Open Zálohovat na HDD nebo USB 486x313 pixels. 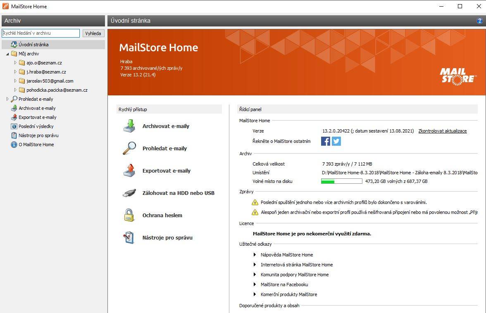coord(178,193)
